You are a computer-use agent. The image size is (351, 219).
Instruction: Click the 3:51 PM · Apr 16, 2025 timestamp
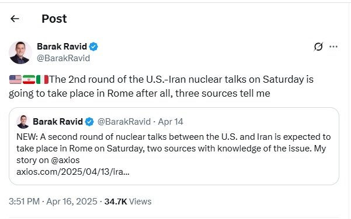click(x=53, y=202)
